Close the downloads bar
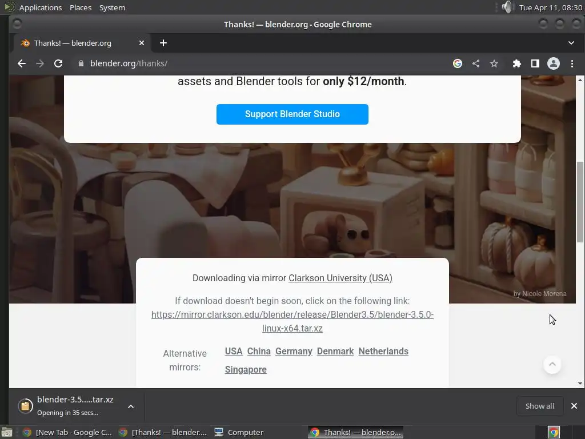 (x=574, y=406)
